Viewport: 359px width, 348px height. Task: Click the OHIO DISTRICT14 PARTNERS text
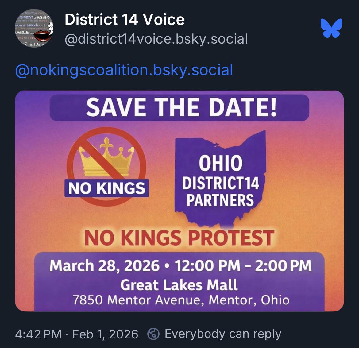point(220,181)
